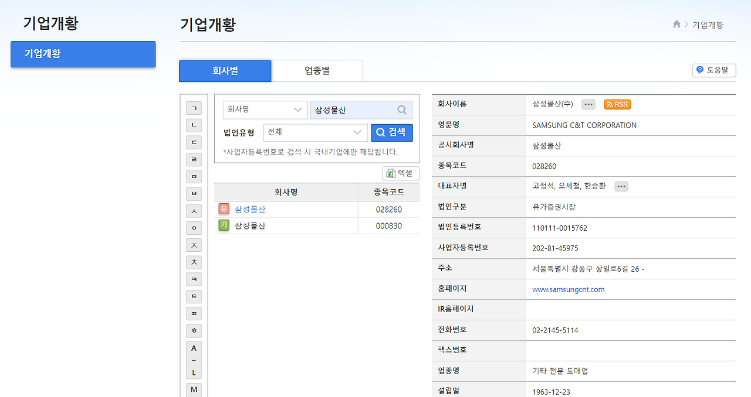751x397 pixels.
Task: Click the red 유 market badge icon
Action: [x=224, y=208]
